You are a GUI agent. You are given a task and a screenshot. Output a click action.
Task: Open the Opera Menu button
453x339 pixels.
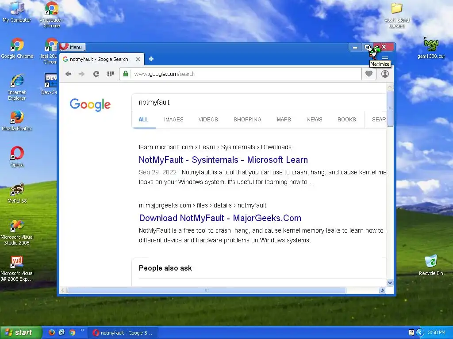pos(73,47)
